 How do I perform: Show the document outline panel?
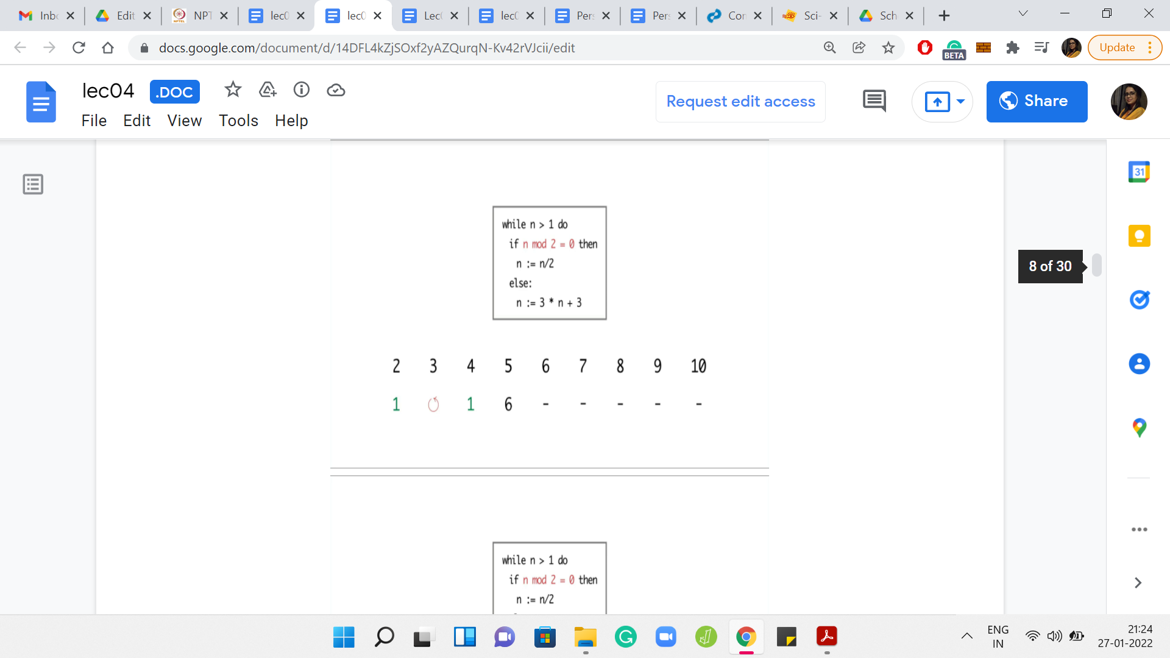tap(33, 184)
